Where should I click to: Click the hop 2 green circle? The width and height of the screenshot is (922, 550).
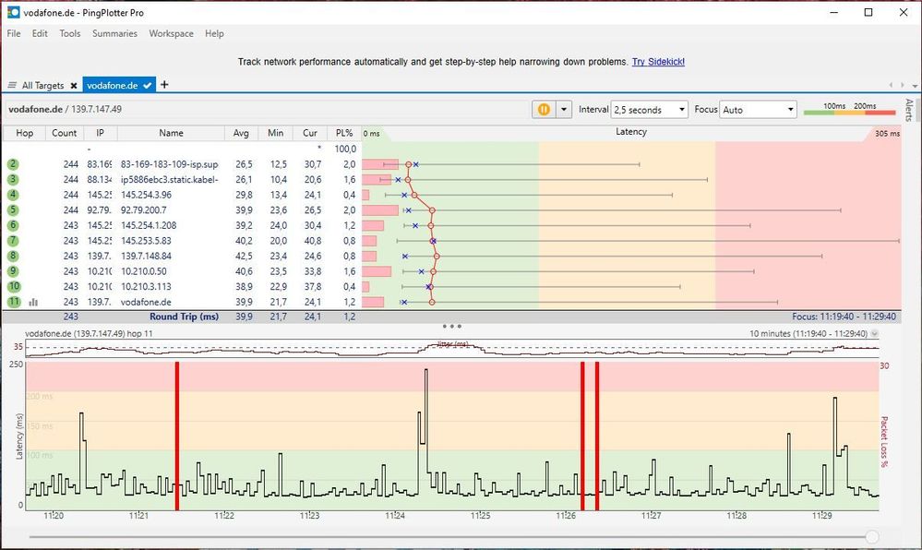pos(13,164)
